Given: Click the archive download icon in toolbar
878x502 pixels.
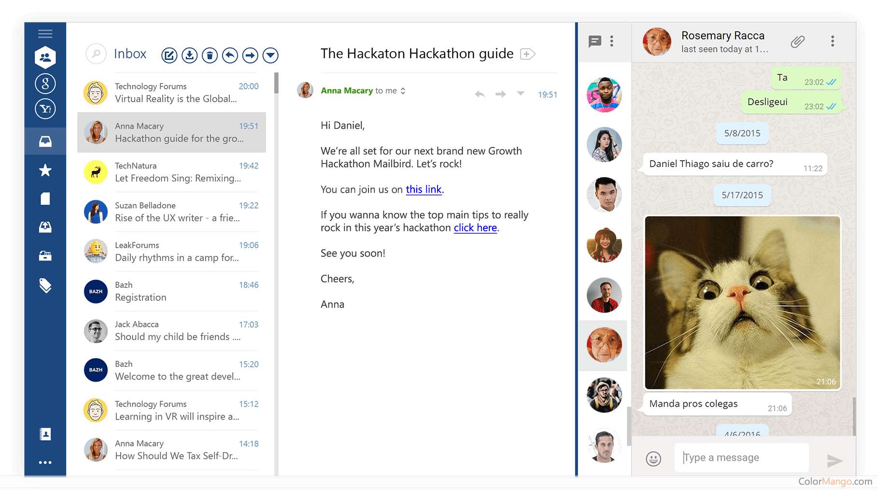Looking at the screenshot, I should [x=189, y=56].
